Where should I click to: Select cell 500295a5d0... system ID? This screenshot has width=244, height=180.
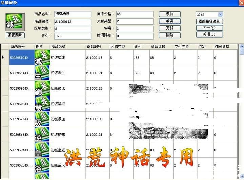(22, 104)
